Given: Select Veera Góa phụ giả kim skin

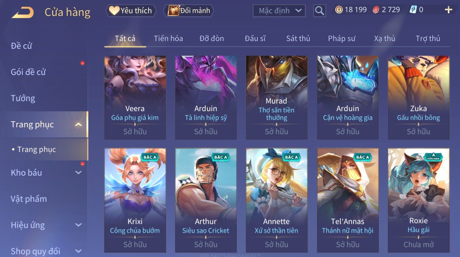Looking at the screenshot, I should click(135, 98).
